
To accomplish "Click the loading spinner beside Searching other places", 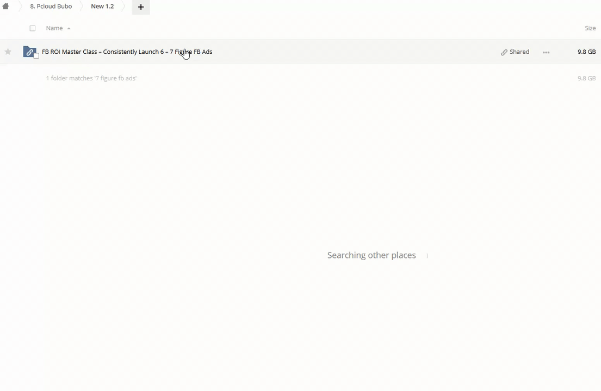I will tap(426, 255).
